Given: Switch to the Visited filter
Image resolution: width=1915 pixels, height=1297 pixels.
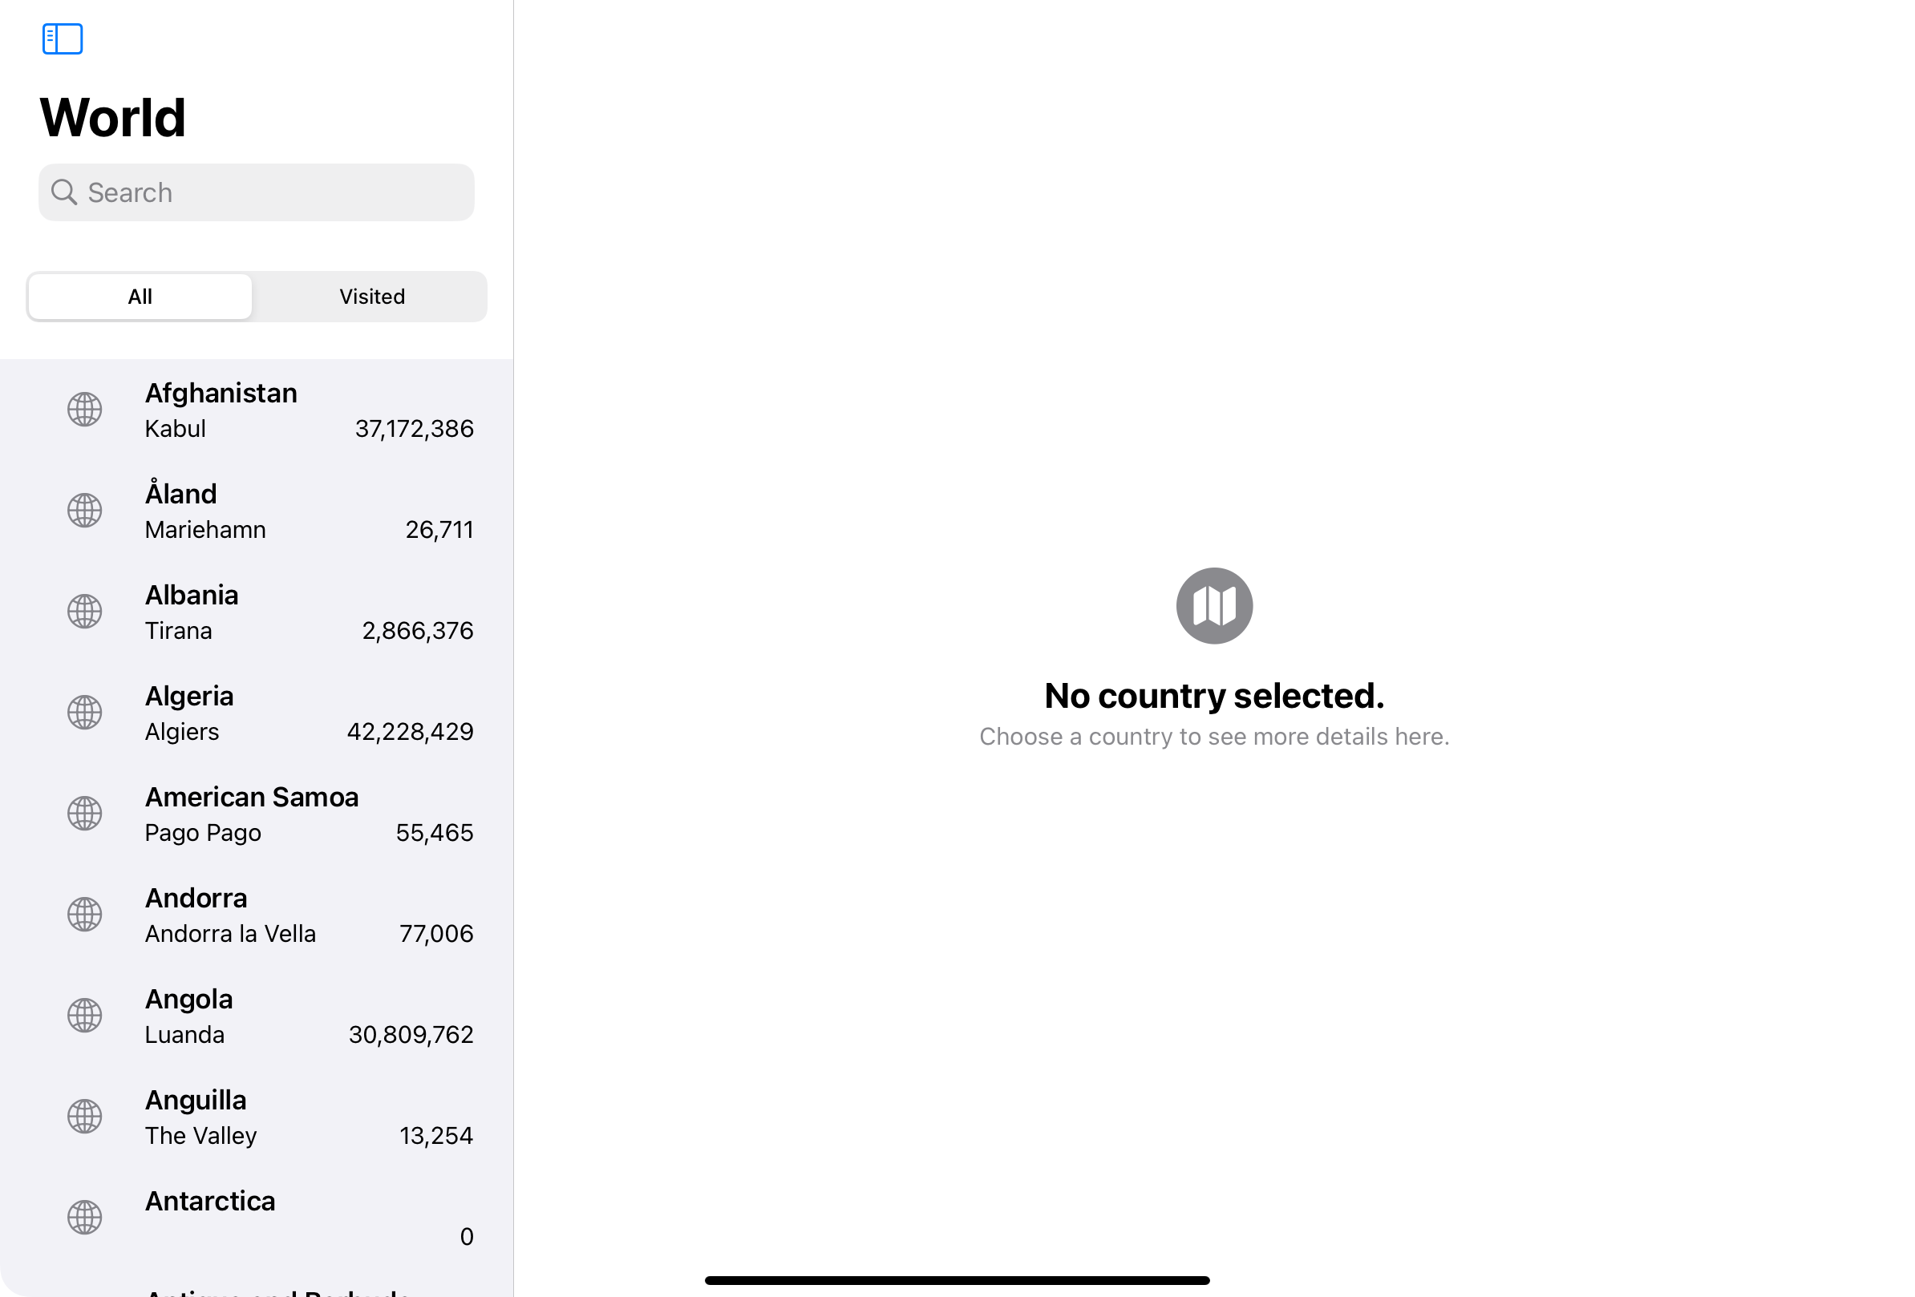Looking at the screenshot, I should click(x=370, y=297).
